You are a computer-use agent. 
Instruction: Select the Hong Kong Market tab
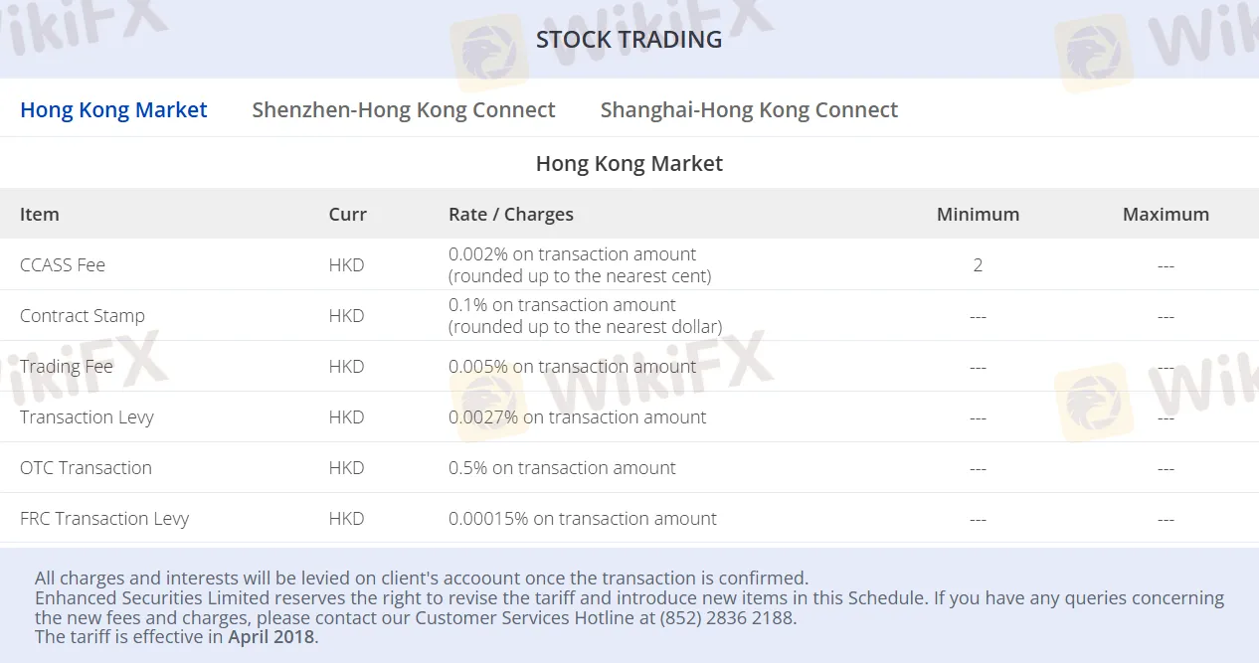click(113, 109)
